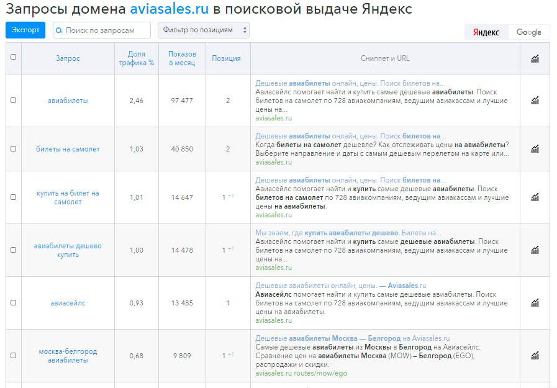Open the chart icon for москва-белгород авиабилеты
The height and width of the screenshot is (388, 557).
(535, 355)
